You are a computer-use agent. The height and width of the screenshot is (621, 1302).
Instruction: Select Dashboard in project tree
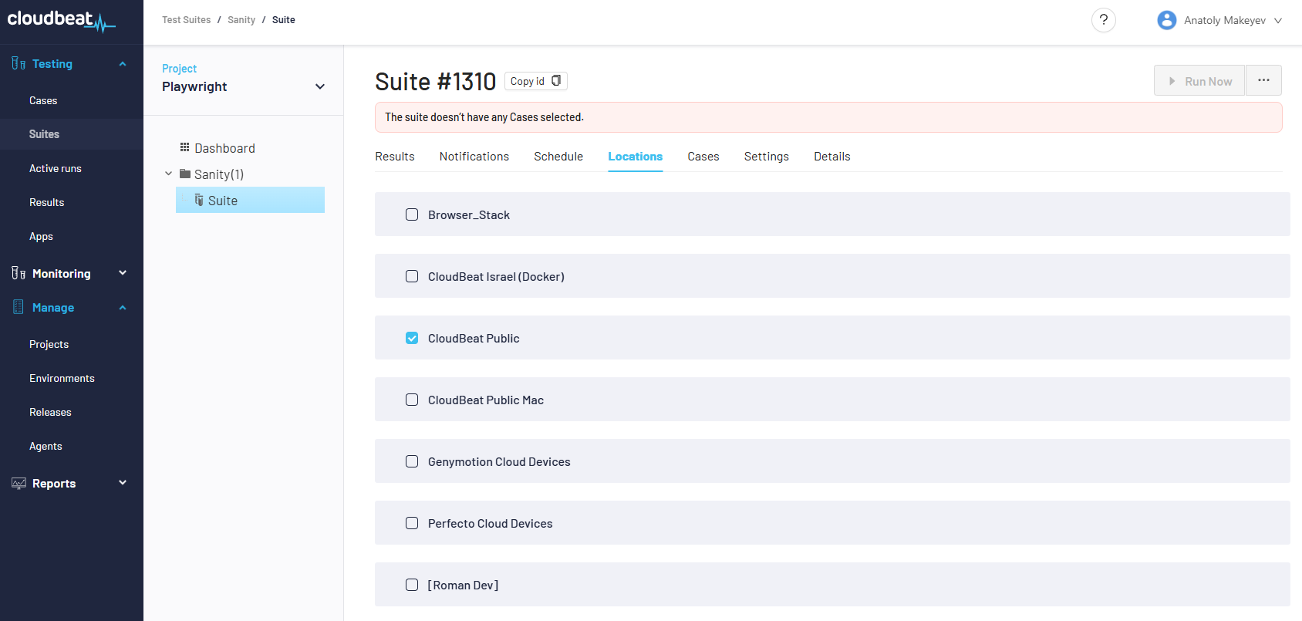tap(224, 148)
